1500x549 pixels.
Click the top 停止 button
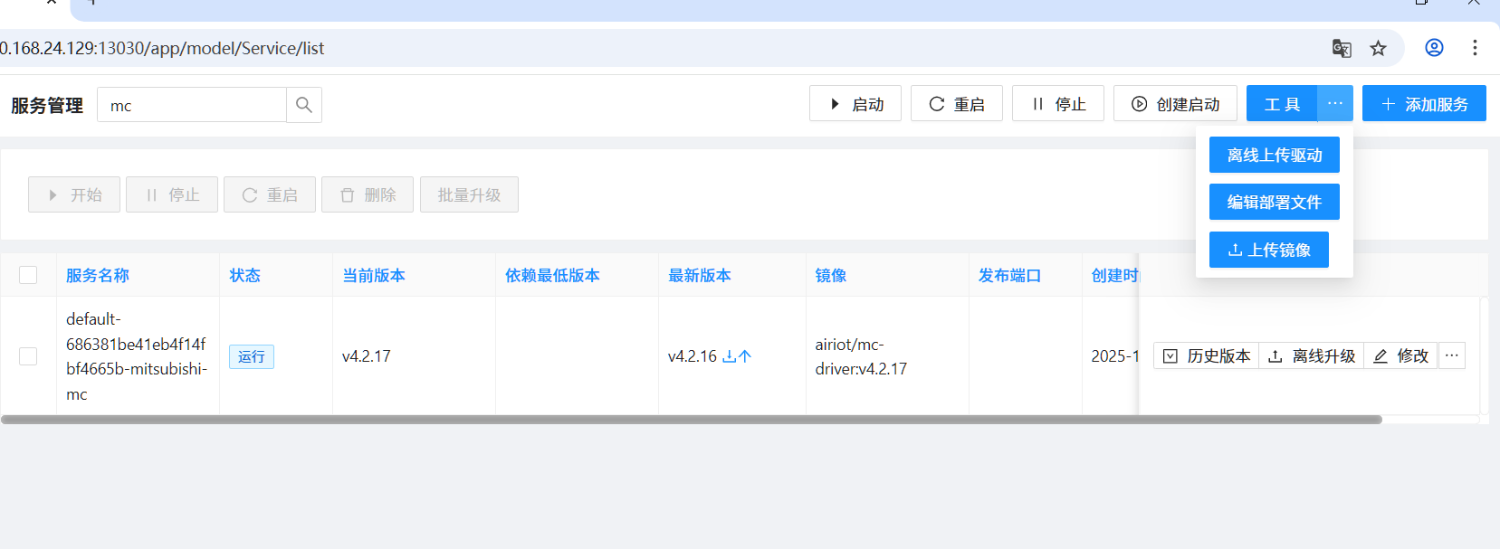(x=1058, y=103)
